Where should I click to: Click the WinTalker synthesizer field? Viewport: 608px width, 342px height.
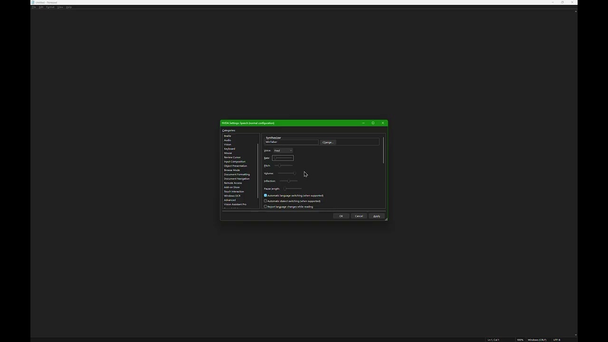291,142
